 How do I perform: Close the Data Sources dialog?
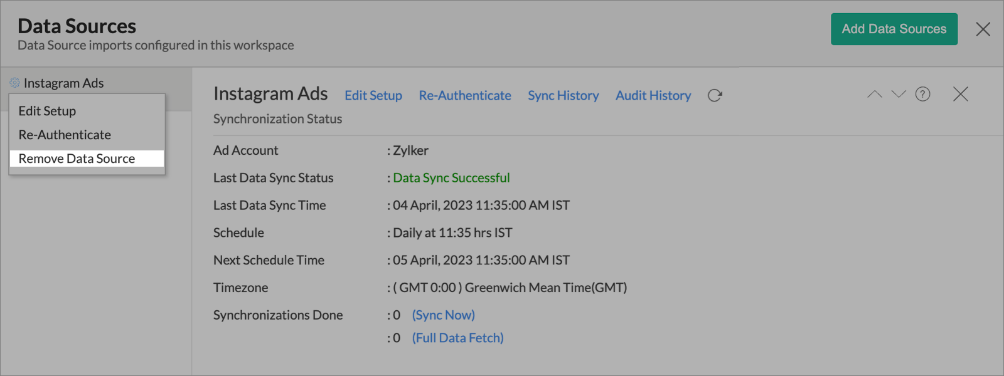(983, 29)
